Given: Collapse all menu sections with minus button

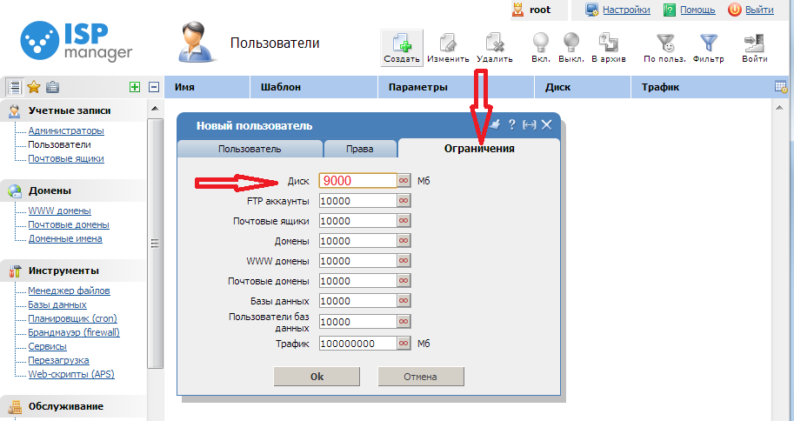Looking at the screenshot, I should [154, 87].
